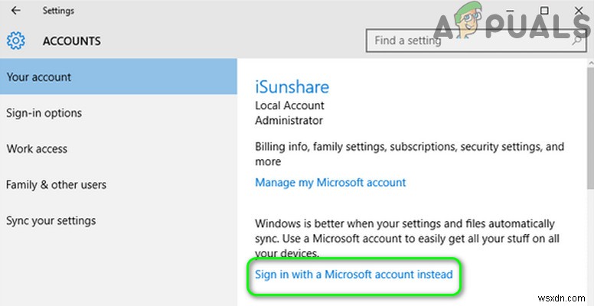The image size is (594, 306).
Task: Click the Local Account label
Action: pyautogui.click(x=289, y=106)
